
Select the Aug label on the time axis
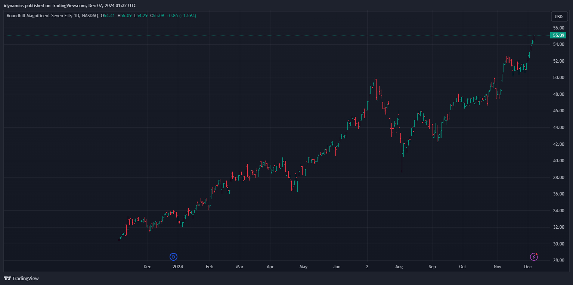pyautogui.click(x=399, y=267)
